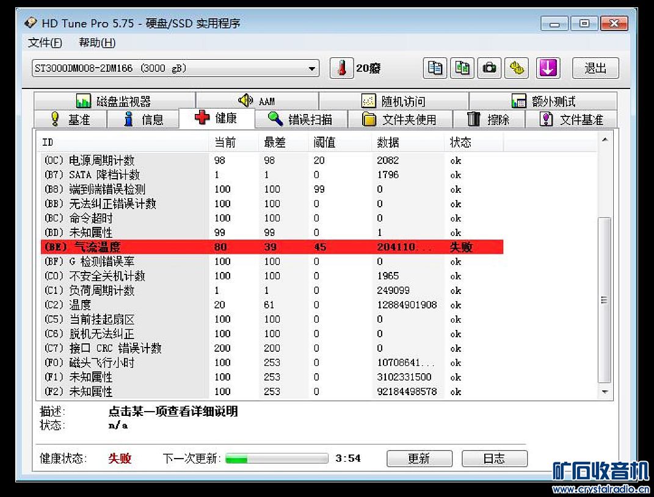Switch to the 额外测试 tab
The height and width of the screenshot is (497, 654).
pos(543,101)
